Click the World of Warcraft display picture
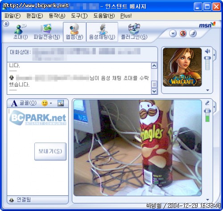This screenshot has height=211, width=223. click(x=182, y=67)
